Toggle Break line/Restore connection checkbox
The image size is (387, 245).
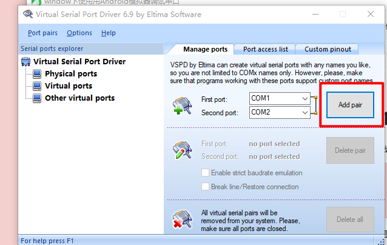[x=205, y=186]
